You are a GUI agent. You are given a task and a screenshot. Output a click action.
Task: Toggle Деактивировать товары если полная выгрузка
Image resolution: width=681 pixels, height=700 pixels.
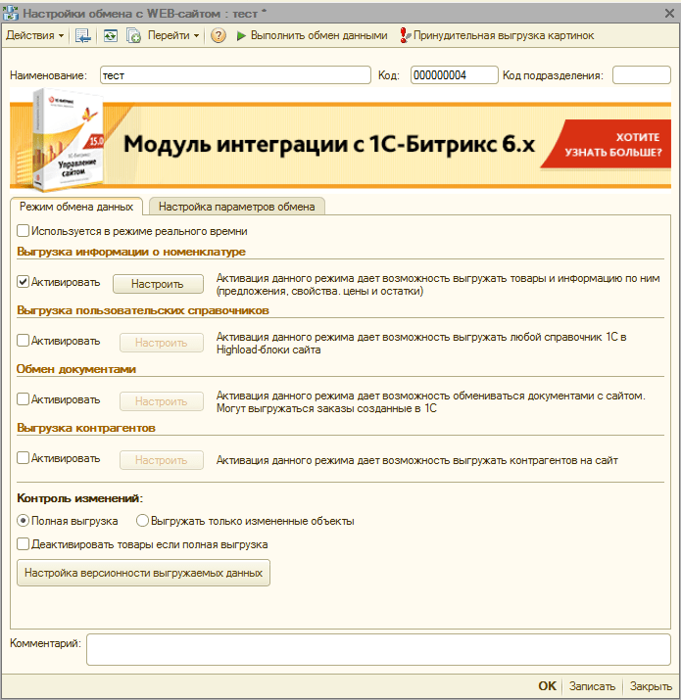(23, 544)
